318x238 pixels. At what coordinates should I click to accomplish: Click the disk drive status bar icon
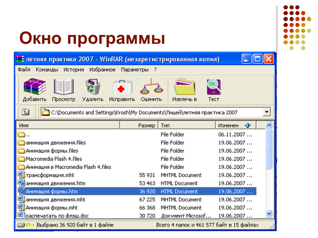21,225
